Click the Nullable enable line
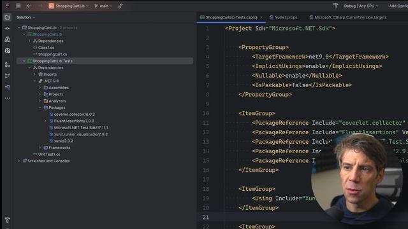 coord(296,76)
